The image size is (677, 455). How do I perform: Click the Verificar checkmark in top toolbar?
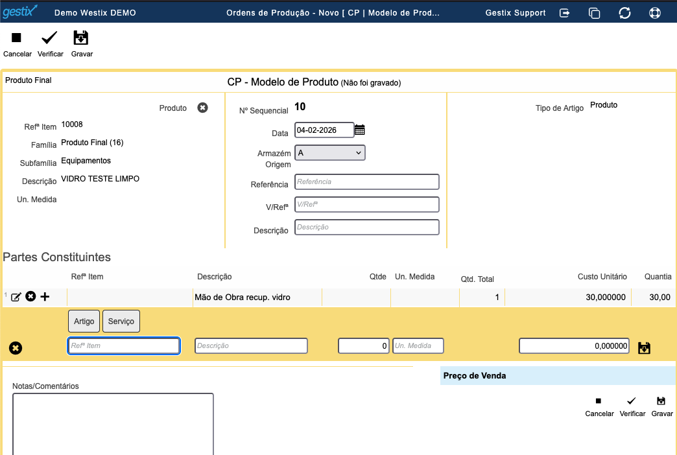click(x=50, y=39)
